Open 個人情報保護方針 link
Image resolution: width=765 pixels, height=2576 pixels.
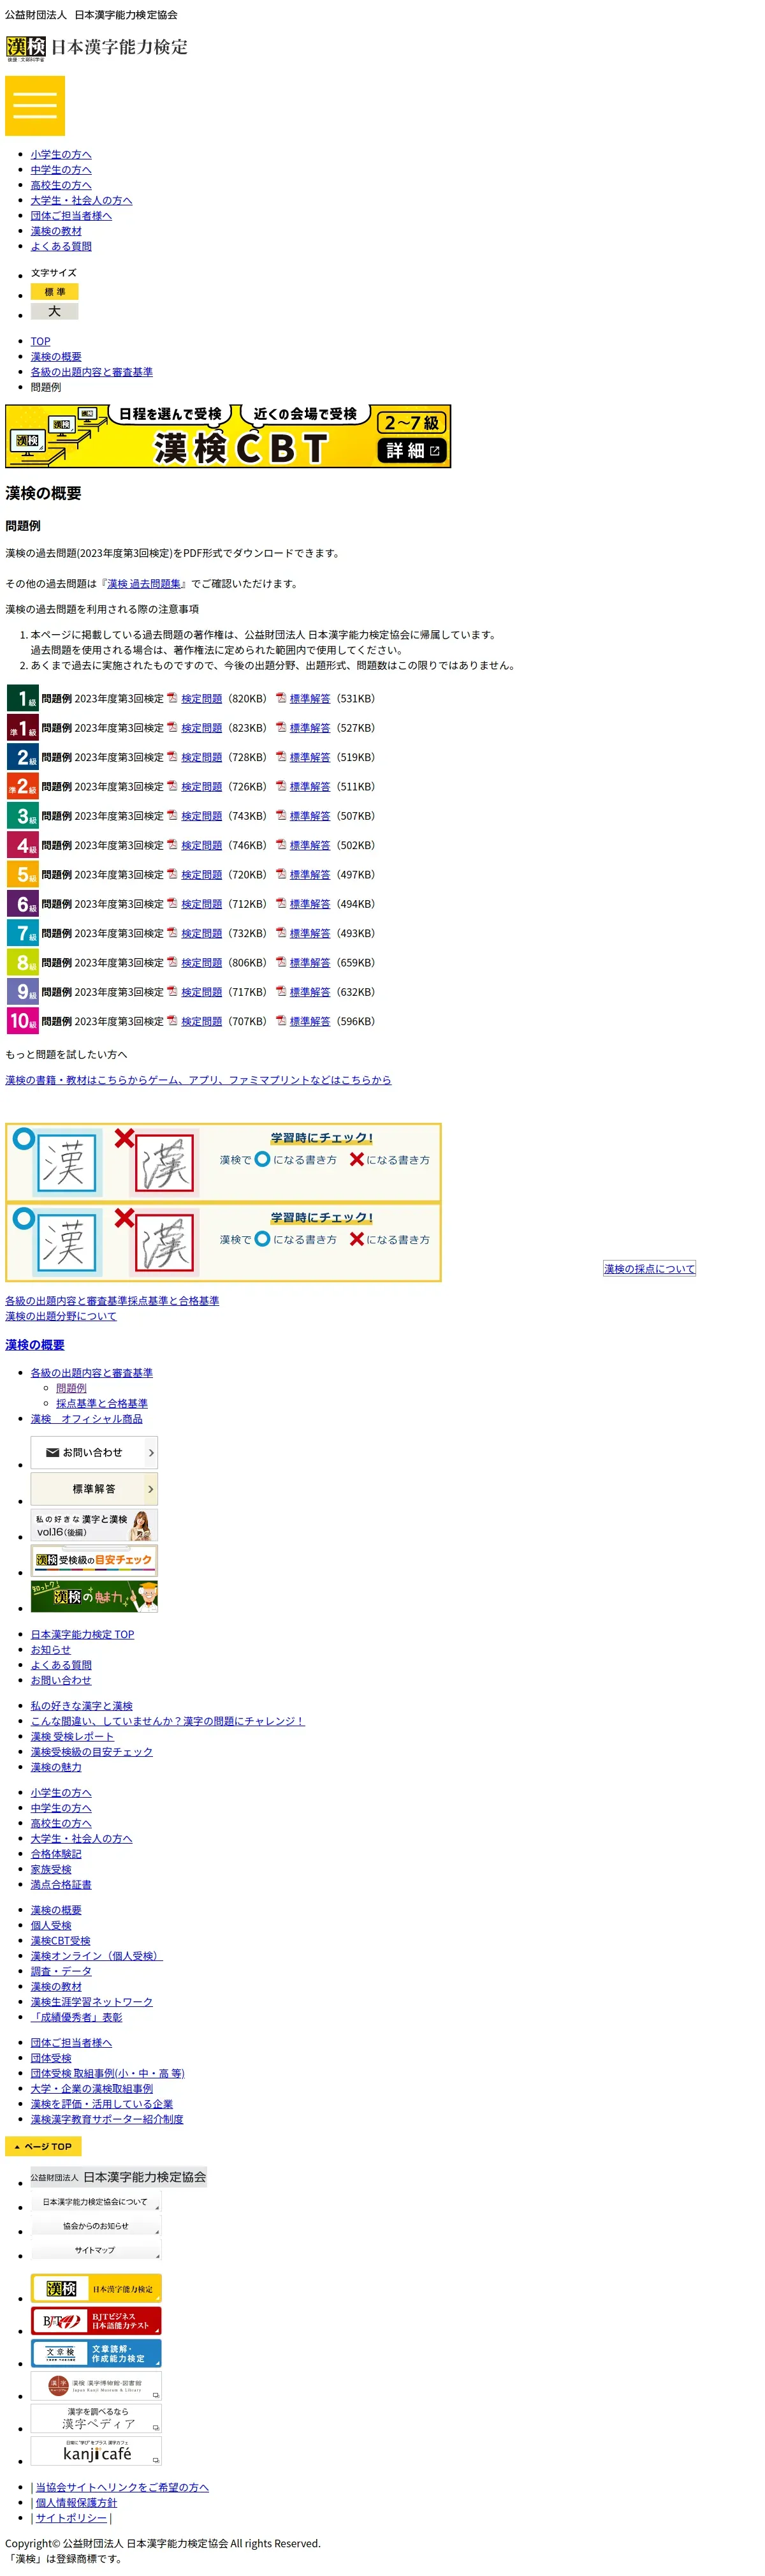click(x=76, y=2503)
